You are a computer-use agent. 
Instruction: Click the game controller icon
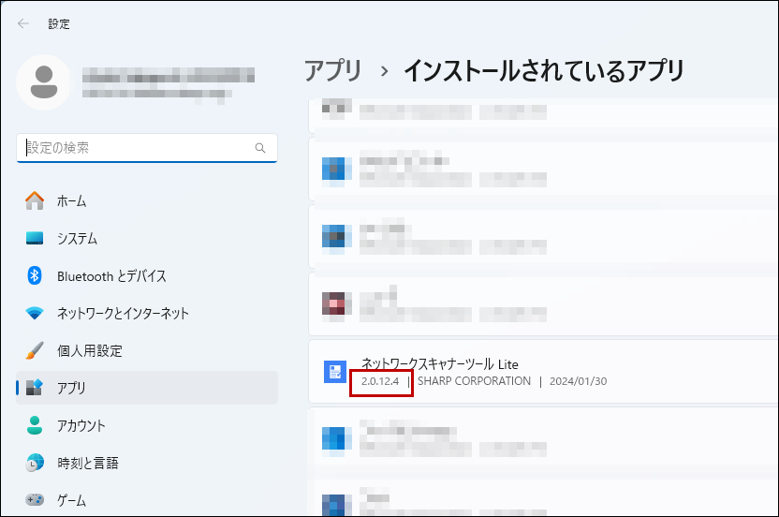pyautogui.click(x=35, y=499)
